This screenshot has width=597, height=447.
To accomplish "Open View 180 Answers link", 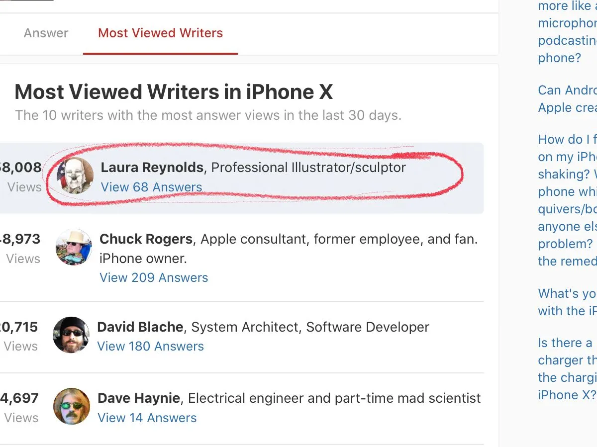I will click(150, 347).
